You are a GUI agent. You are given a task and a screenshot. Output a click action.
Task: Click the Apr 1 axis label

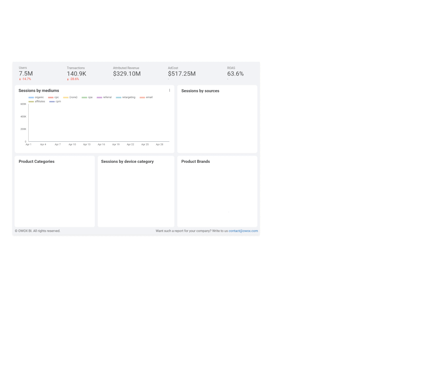coord(28,145)
